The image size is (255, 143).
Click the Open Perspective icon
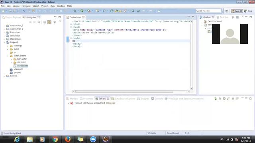[x=227, y=11]
